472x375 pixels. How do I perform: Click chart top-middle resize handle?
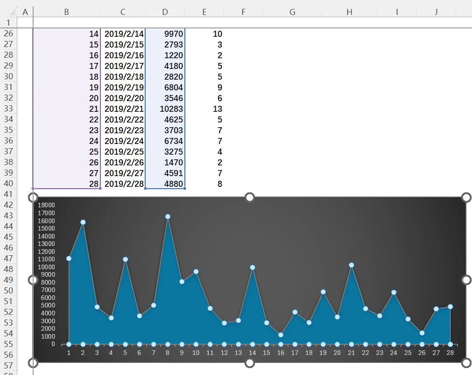point(250,197)
